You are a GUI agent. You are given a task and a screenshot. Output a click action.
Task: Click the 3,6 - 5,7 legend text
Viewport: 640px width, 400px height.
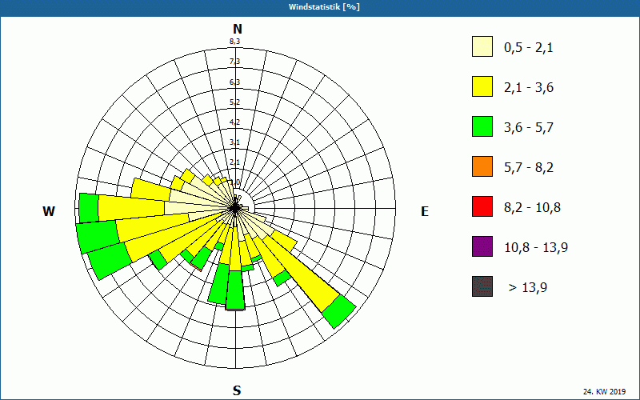pyautogui.click(x=529, y=128)
